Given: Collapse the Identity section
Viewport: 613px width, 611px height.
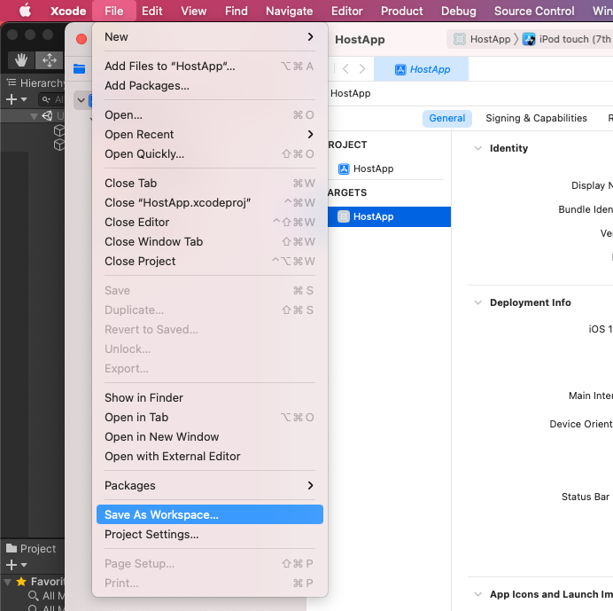Looking at the screenshot, I should 478,148.
